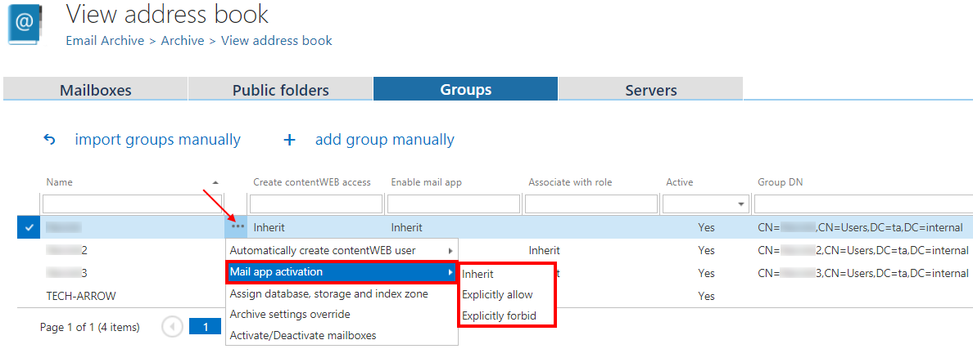
Task: Click import groups manually link
Action: [157, 140]
